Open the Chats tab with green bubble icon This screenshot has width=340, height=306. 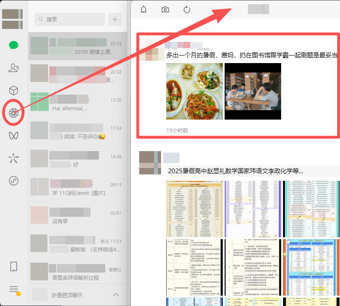pyautogui.click(x=14, y=46)
